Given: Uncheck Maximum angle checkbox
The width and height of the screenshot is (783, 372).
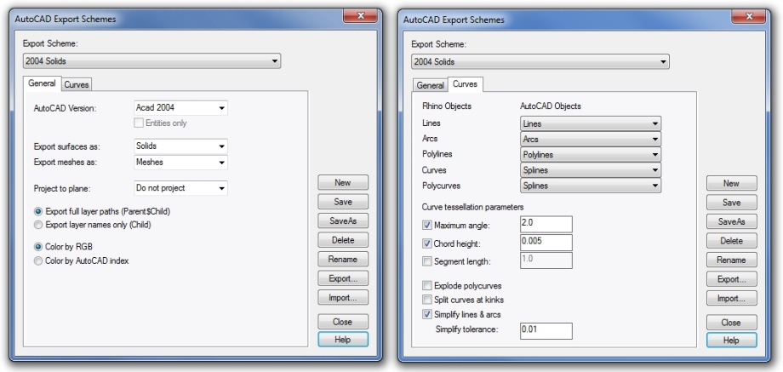Looking at the screenshot, I should 427,226.
